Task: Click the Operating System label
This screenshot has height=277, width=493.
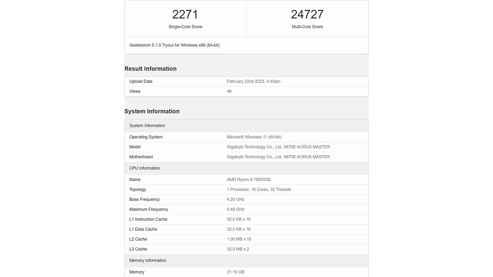Action: 146,137
